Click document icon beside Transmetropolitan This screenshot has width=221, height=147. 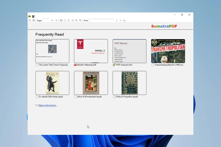152,65
